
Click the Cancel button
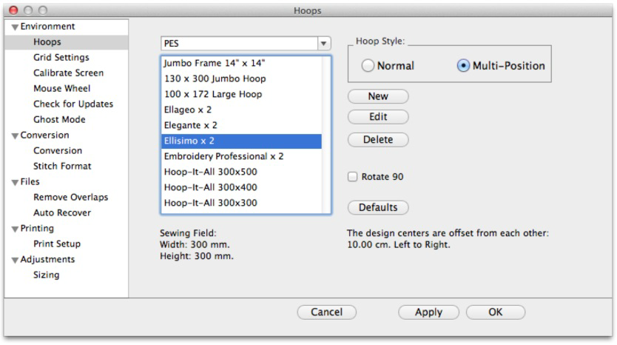tap(326, 312)
